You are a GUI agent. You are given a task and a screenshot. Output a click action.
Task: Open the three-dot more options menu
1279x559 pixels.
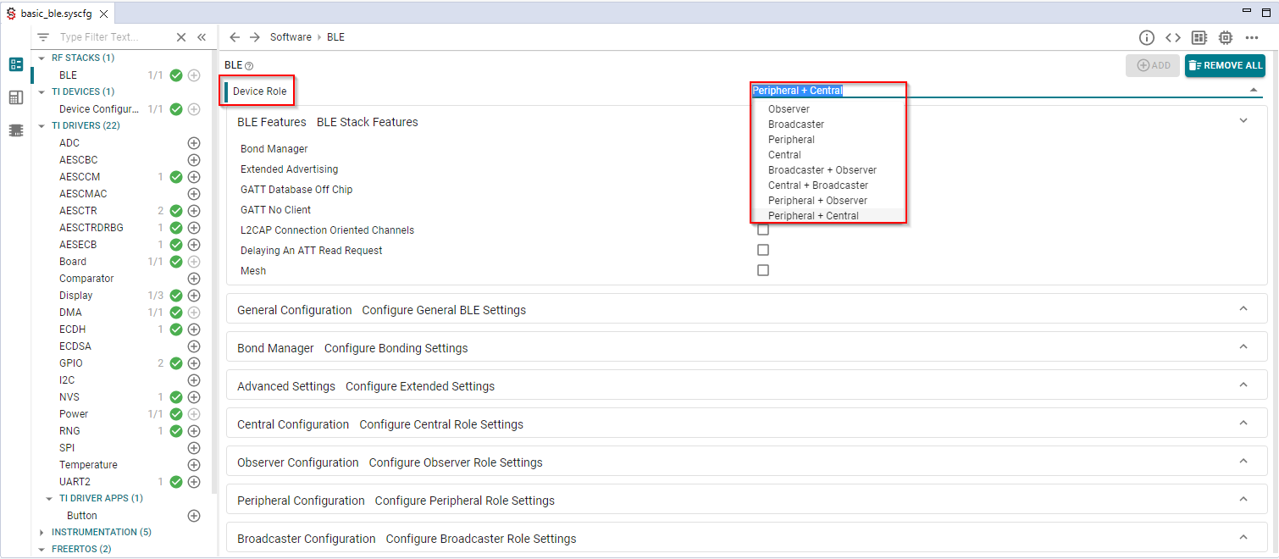click(1252, 37)
